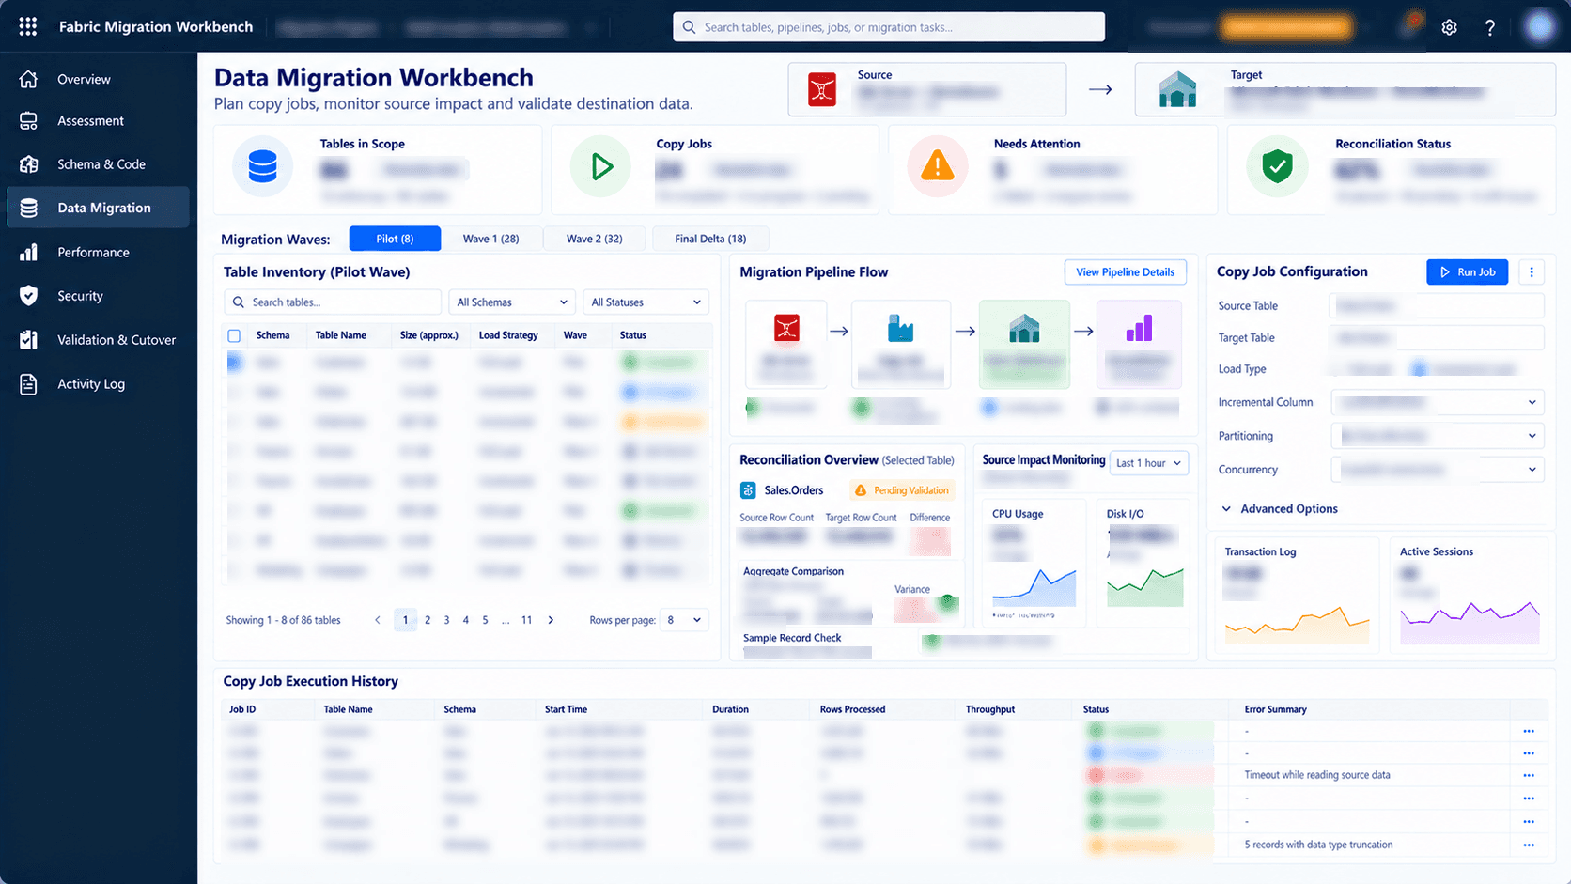
Task: Switch to Pilot (8) wave tab
Action: [395, 239]
